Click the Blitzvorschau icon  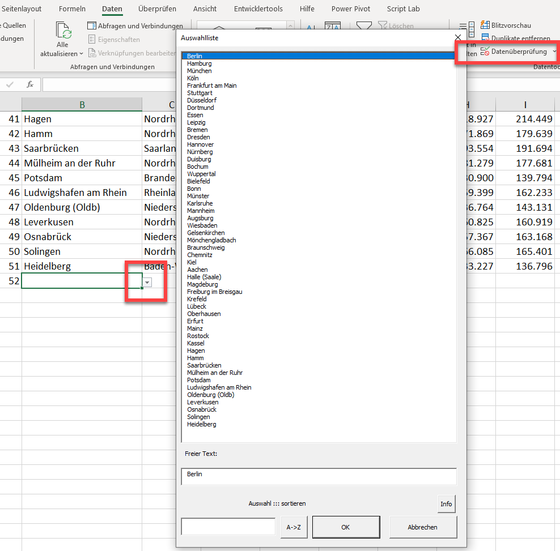(485, 25)
